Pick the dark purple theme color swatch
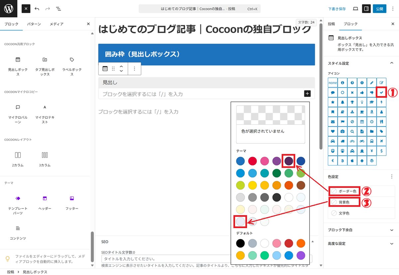Screen dimensions: 399x275 point(289,161)
